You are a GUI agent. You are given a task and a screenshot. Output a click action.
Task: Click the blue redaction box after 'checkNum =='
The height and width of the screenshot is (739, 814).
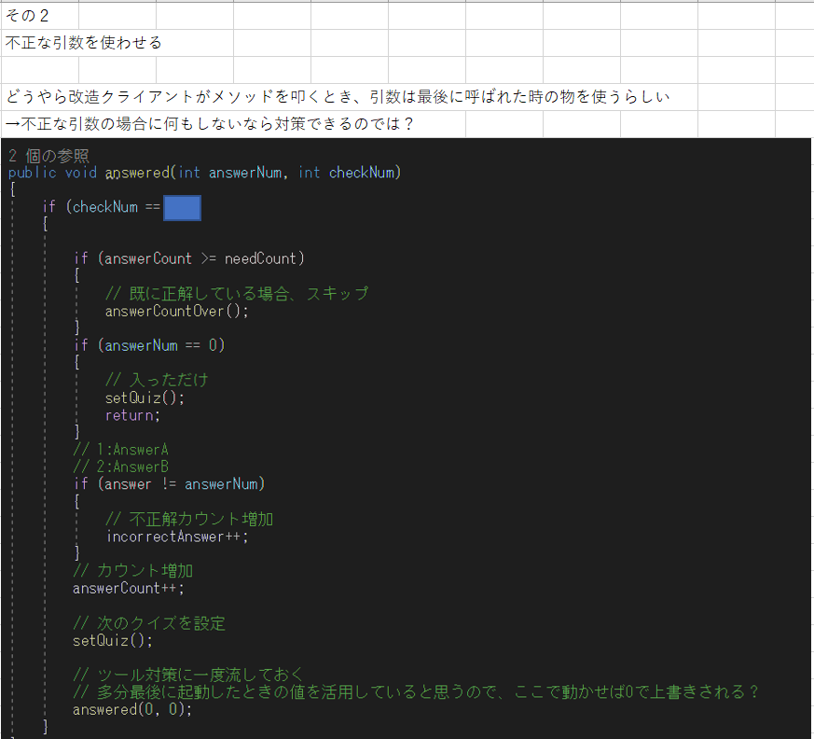182,208
